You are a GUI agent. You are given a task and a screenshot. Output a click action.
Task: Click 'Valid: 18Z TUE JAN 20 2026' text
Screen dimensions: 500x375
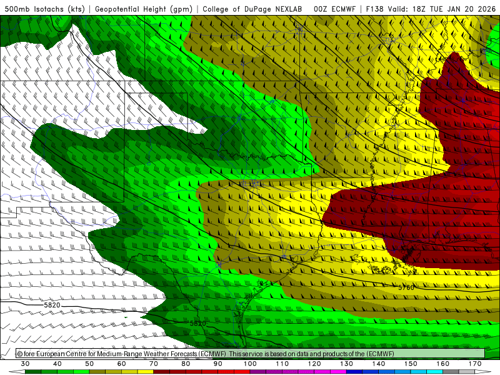[442, 9]
